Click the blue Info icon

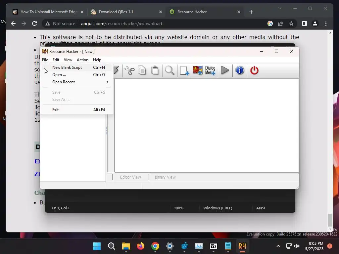point(240,70)
